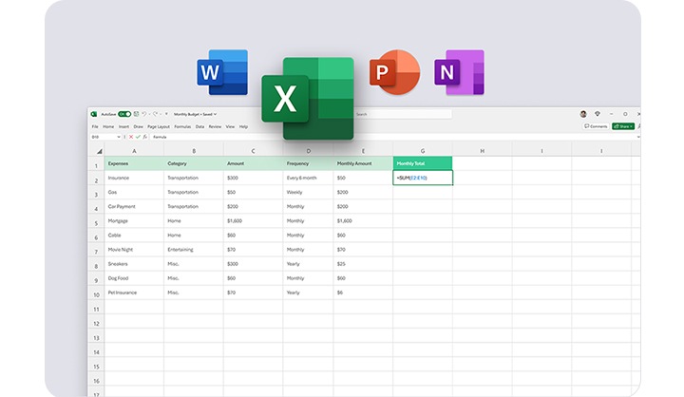Open the Formulas tab

182,126
